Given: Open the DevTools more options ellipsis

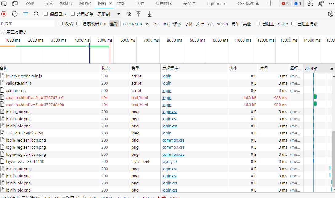Looking at the screenshot, I should [x=331, y=3].
